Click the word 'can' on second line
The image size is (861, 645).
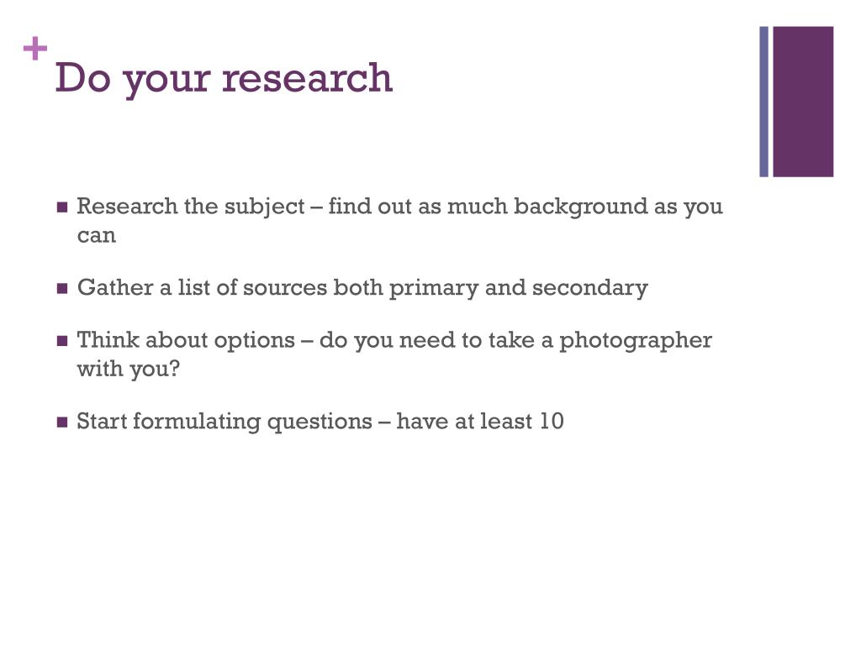pyautogui.click(x=97, y=236)
